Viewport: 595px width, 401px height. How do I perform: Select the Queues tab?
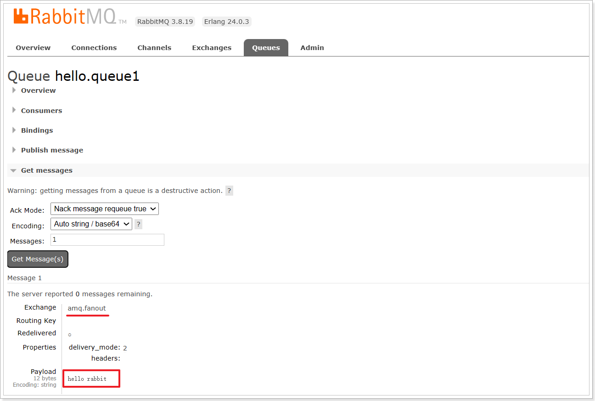pyautogui.click(x=266, y=48)
